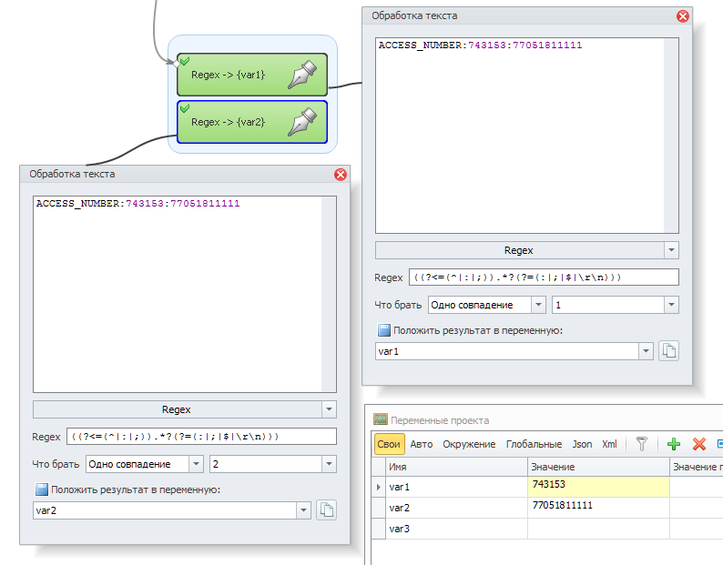Click the filter funnel icon in variables toolbar
The width and height of the screenshot is (723, 565).
641,444
